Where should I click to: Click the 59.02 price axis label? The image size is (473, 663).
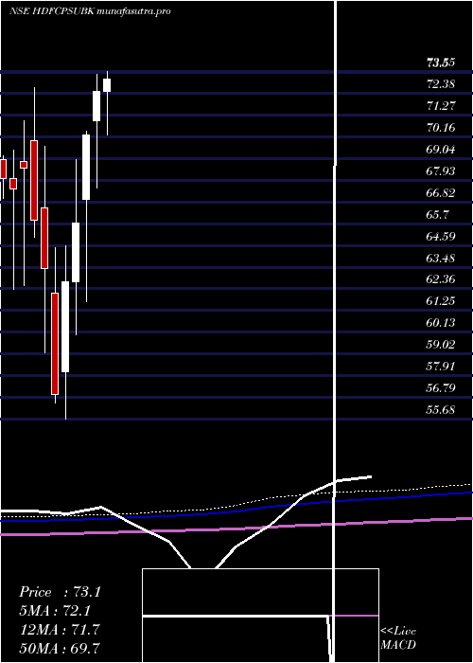coord(441,345)
